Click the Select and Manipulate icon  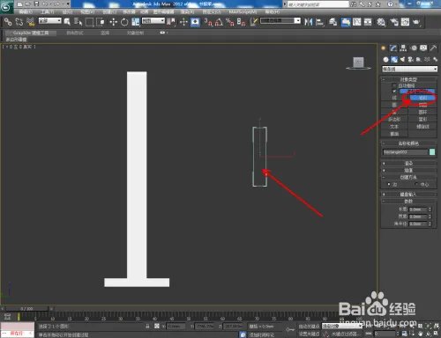[x=183, y=22]
